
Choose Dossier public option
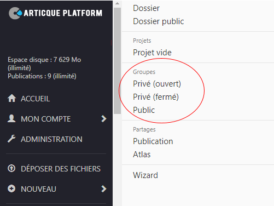(159, 21)
